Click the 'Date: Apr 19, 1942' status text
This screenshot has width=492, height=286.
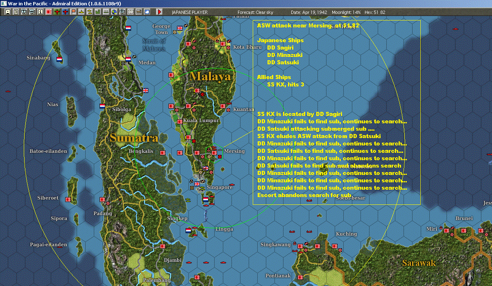click(308, 12)
